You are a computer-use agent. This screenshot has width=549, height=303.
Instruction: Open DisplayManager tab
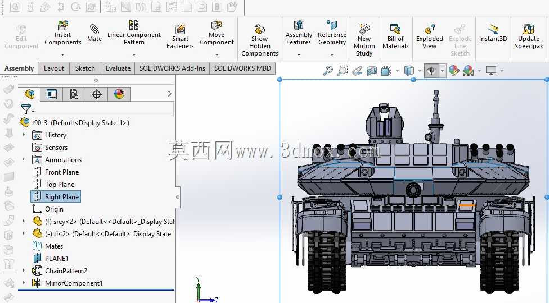click(119, 94)
